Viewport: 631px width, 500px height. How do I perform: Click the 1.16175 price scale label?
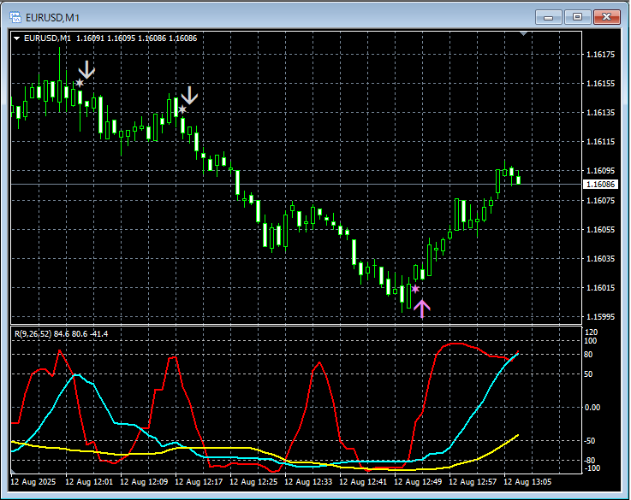(x=600, y=55)
